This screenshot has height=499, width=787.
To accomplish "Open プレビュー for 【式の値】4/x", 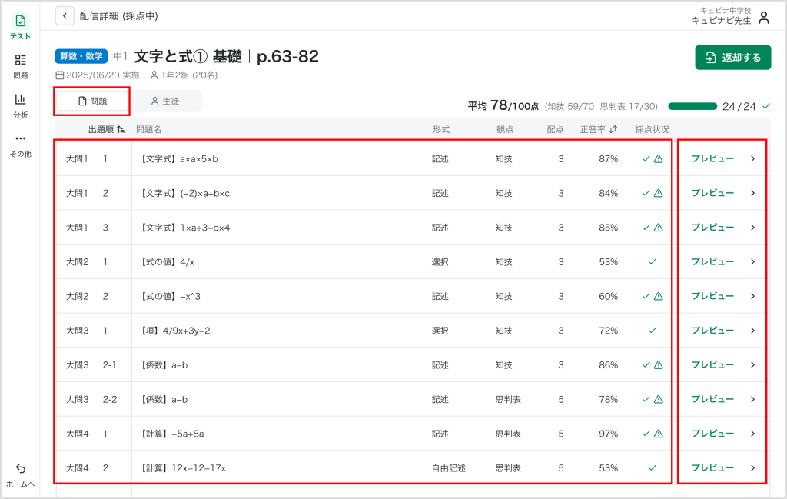I will 712,261.
